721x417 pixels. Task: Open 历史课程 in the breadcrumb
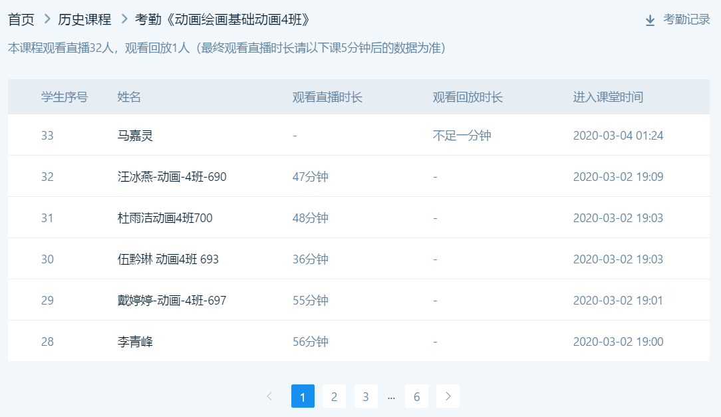84,19
